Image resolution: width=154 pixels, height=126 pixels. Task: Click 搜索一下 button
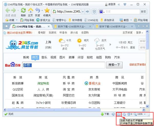coord(114,65)
